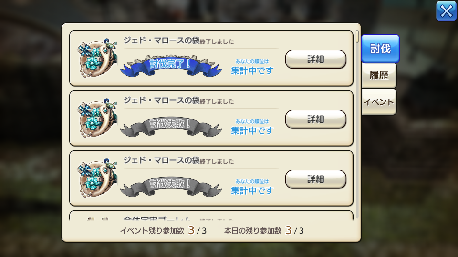Tap the second entry's 集計中です ranking text

pos(252,130)
